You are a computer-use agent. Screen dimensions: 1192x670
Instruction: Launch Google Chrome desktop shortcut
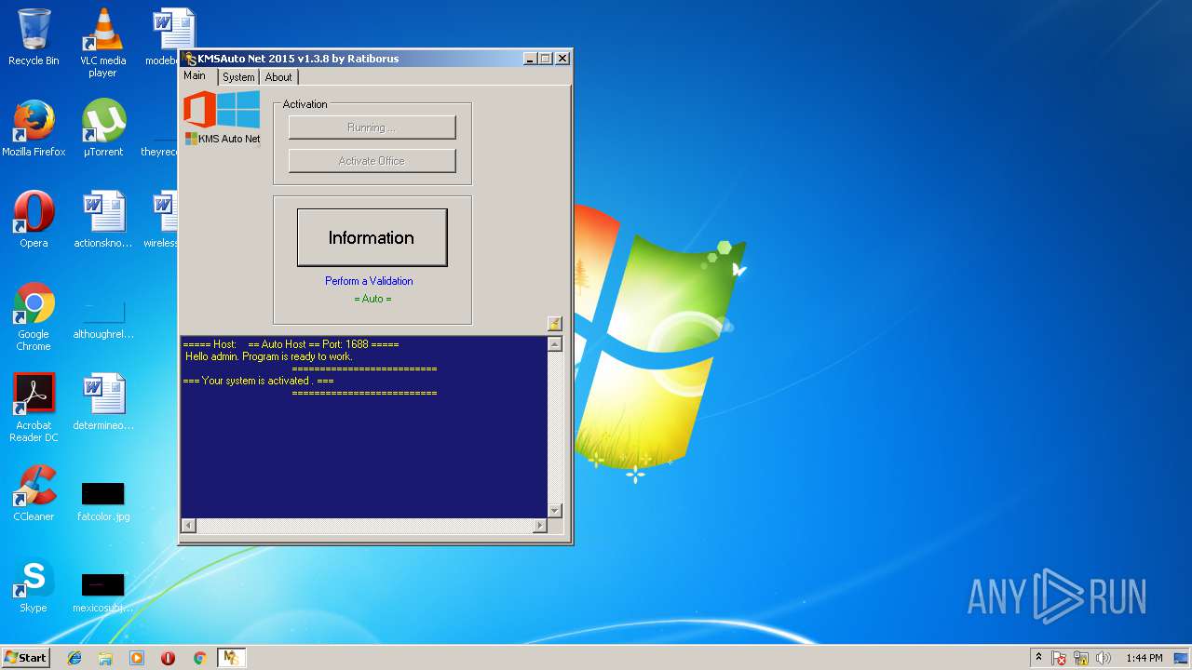[x=34, y=316]
